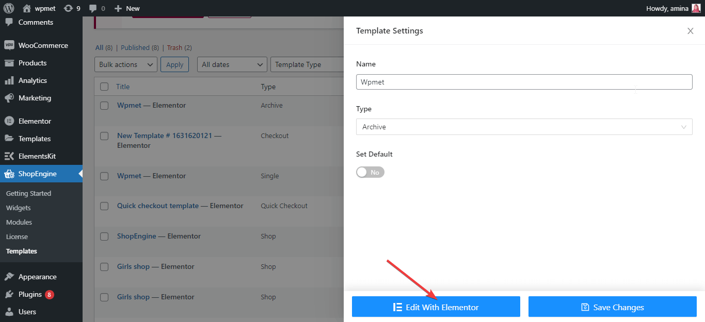Click the ShopEngine basket icon
Image resolution: width=705 pixels, height=322 pixels.
tap(9, 174)
